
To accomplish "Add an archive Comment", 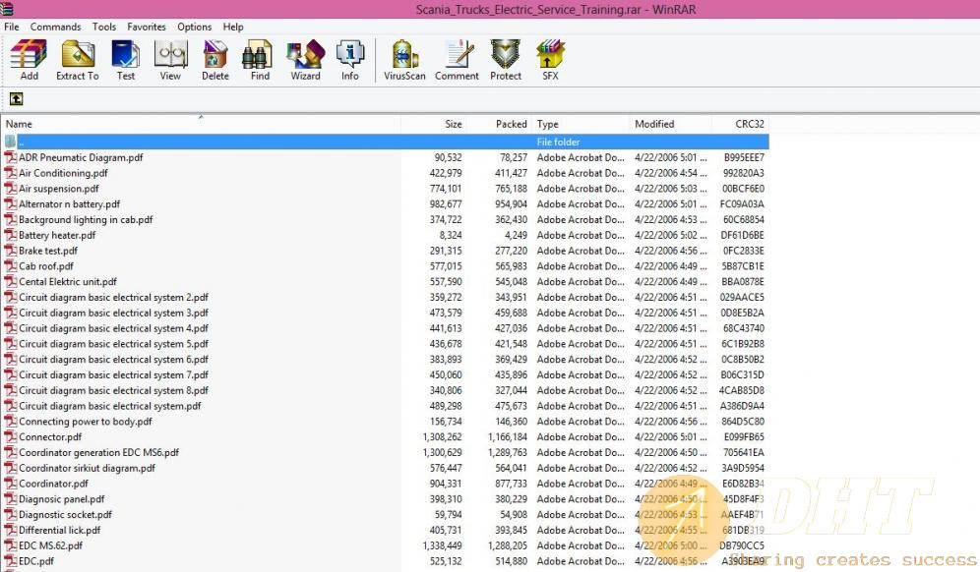I will (x=457, y=55).
